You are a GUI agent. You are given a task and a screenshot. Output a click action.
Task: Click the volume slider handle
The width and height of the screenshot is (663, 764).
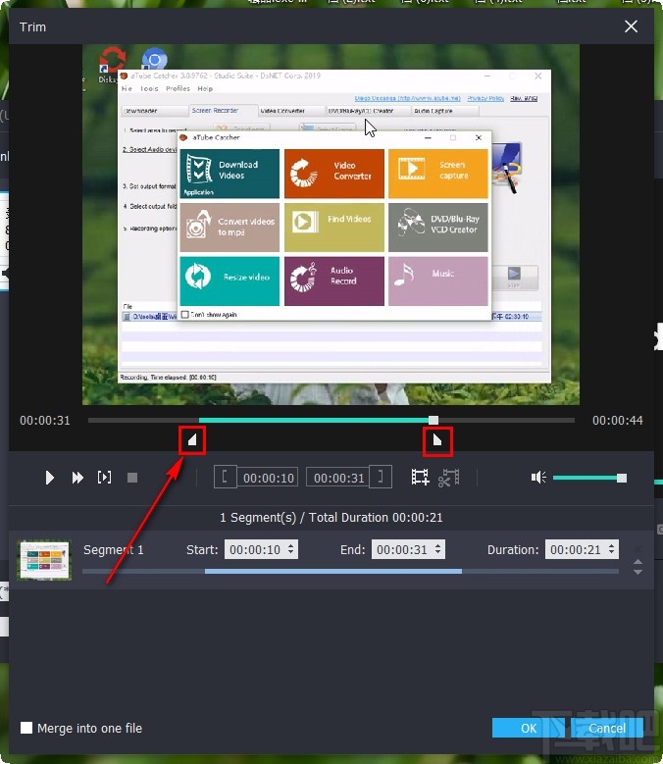(x=622, y=478)
